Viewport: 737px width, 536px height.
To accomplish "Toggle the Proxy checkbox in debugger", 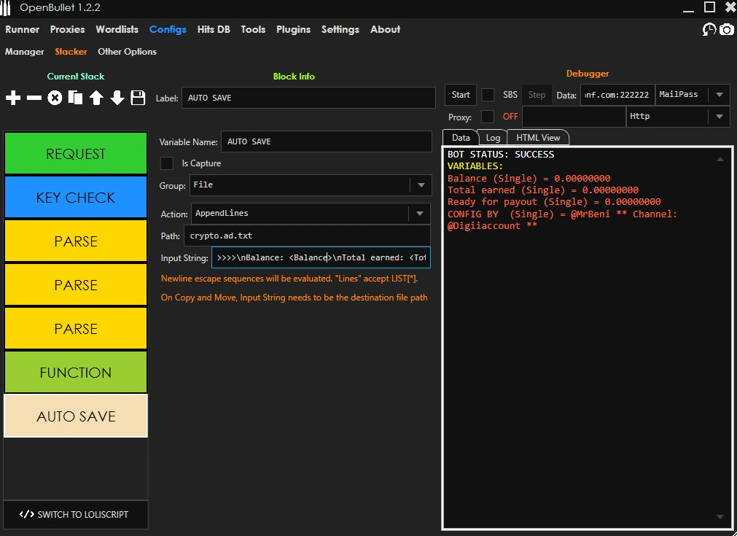I will coord(488,117).
